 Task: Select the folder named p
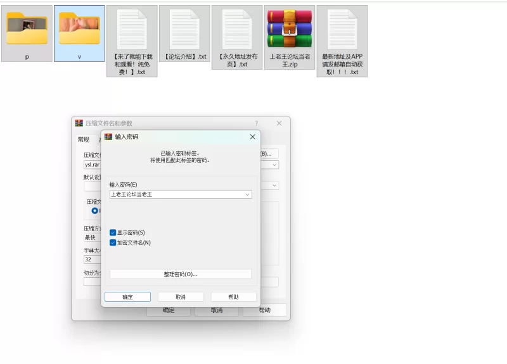click(27, 34)
